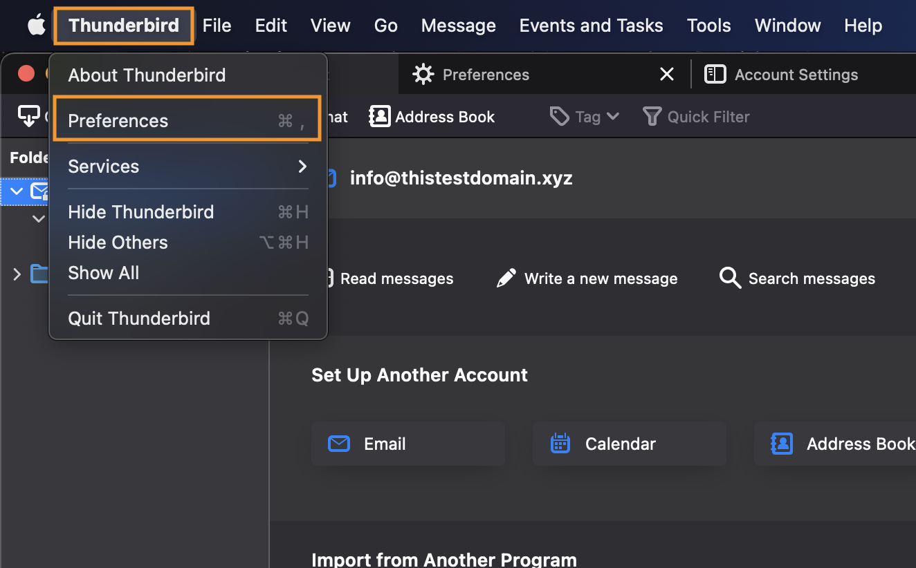The image size is (916, 568).
Task: Click the info@thistestdomain.xyz account heading
Action: (461, 178)
